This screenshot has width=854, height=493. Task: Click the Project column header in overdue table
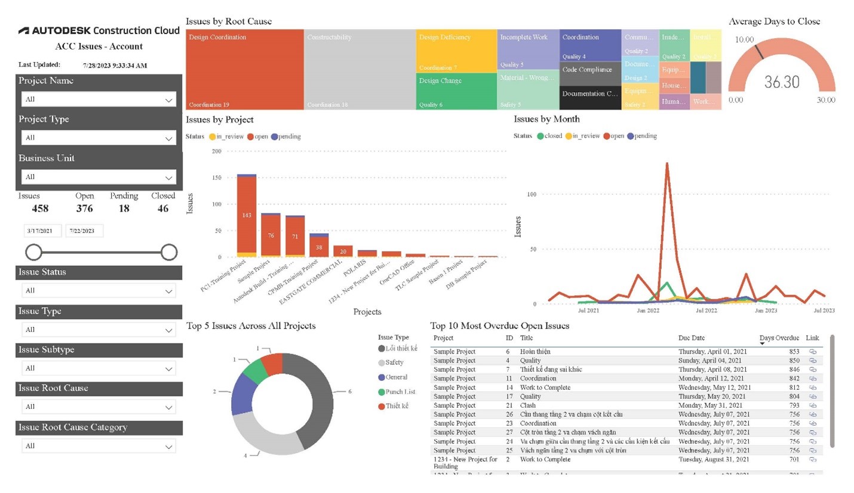coord(443,338)
